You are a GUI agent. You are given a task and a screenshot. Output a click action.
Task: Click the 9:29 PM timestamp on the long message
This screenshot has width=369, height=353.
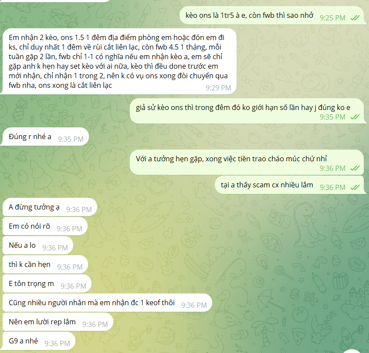point(218,88)
